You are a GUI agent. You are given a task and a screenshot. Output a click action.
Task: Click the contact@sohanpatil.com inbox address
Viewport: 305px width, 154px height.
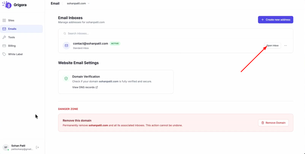click(x=91, y=43)
